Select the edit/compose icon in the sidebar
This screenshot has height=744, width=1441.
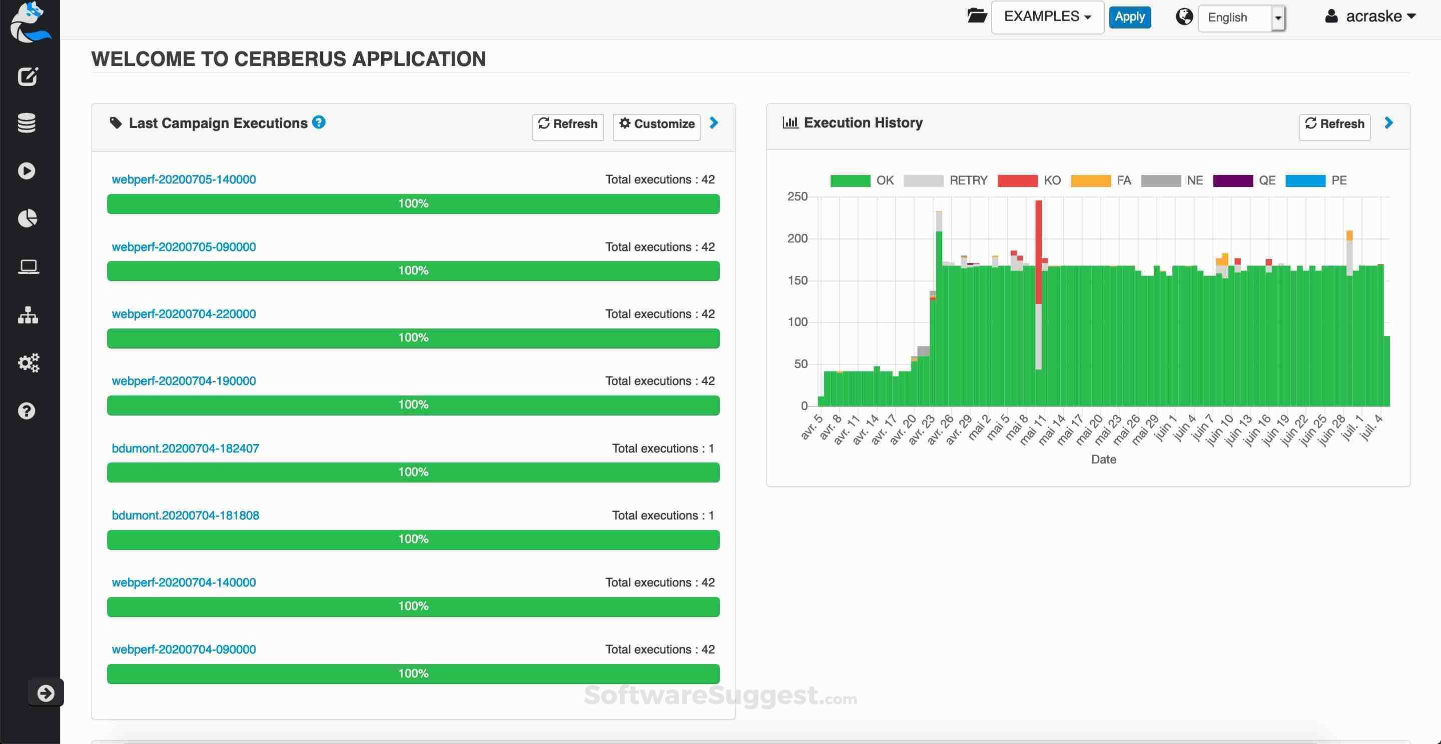(x=29, y=76)
